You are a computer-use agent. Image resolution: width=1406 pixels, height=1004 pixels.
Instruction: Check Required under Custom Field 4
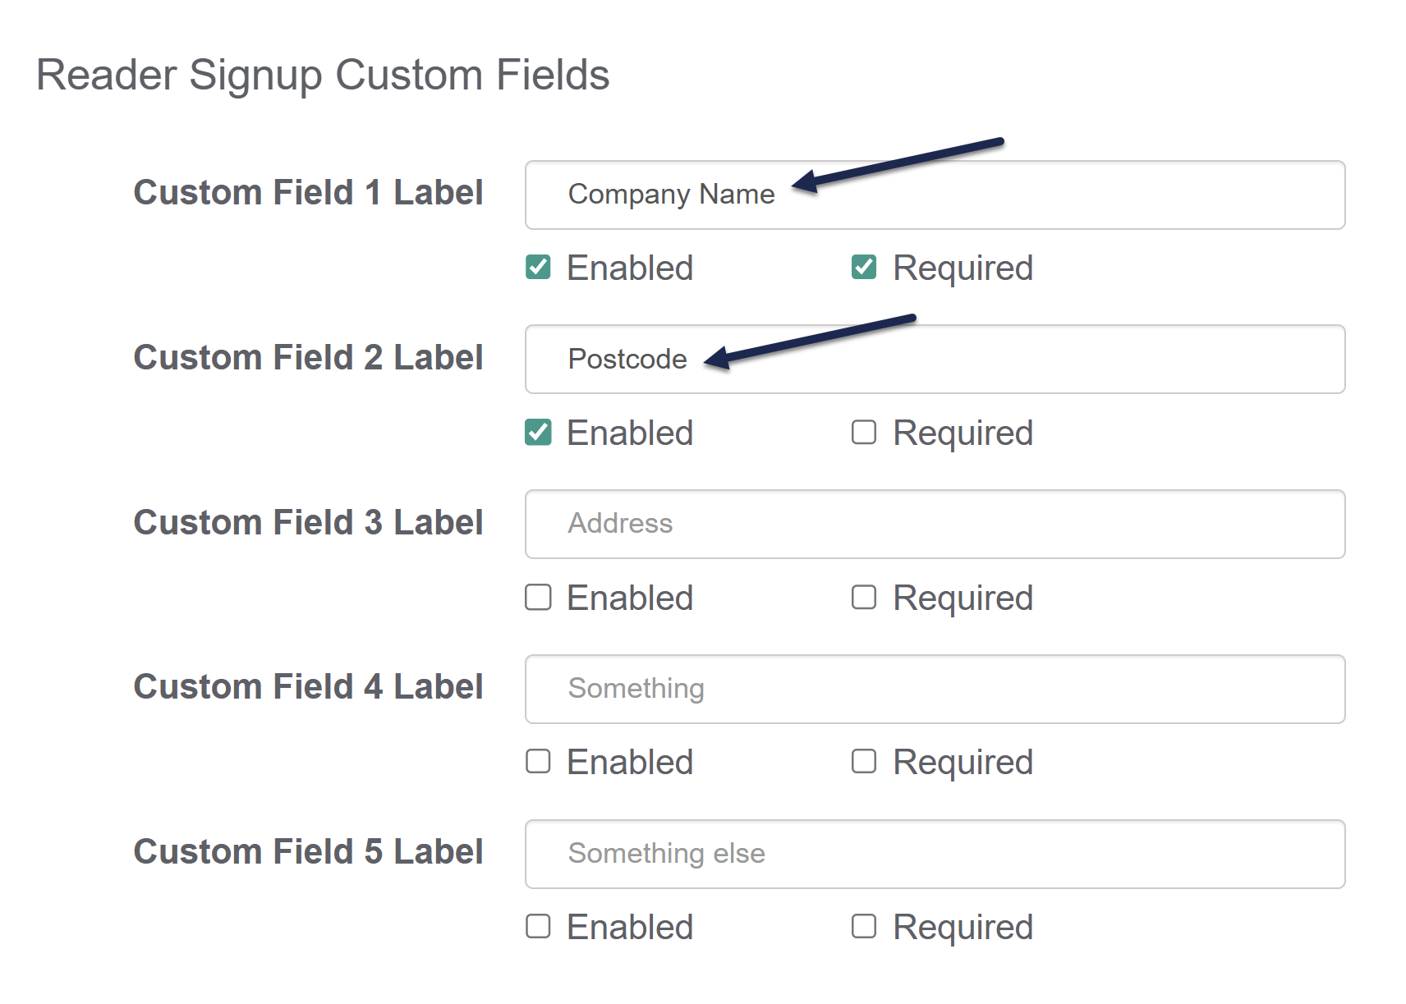864,762
